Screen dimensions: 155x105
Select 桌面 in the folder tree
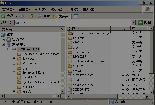coord(10,35)
